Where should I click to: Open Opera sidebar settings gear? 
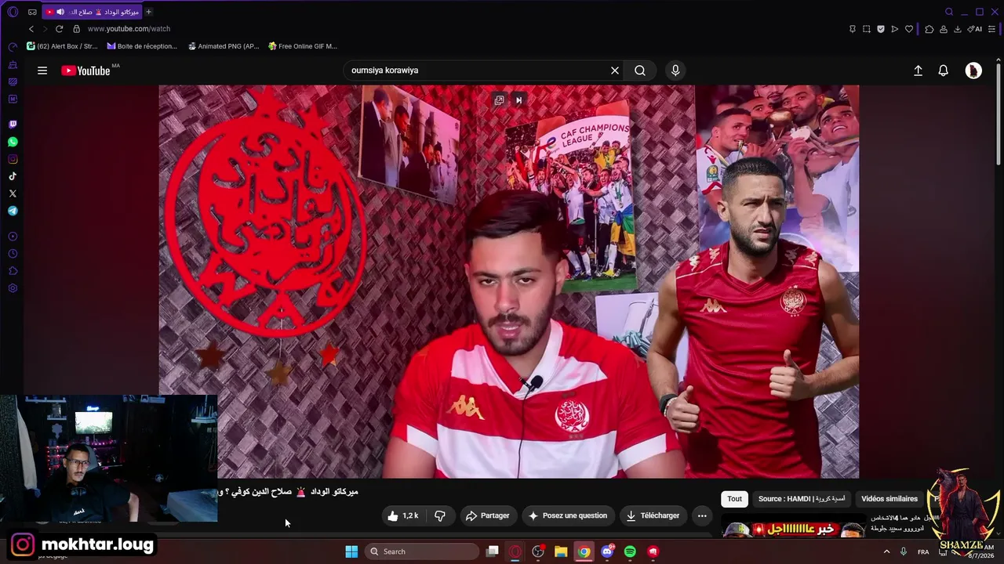pos(13,288)
